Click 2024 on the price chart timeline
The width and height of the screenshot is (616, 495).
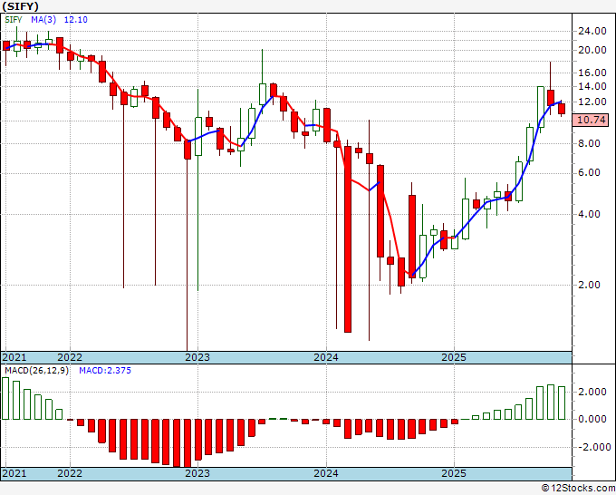(326, 357)
